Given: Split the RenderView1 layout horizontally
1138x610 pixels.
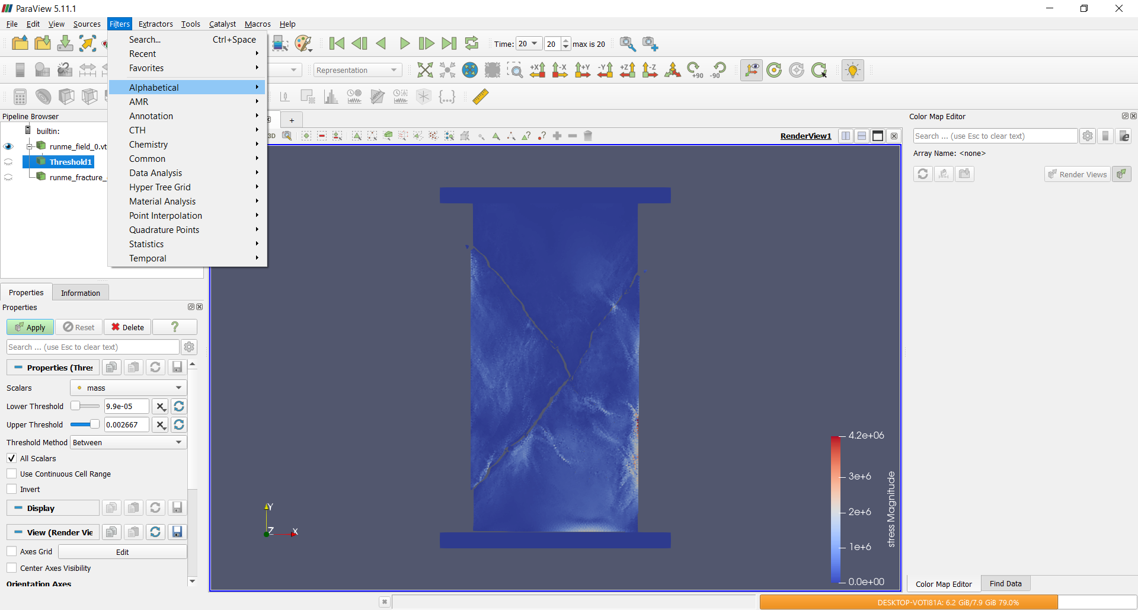Looking at the screenshot, I should (x=846, y=136).
